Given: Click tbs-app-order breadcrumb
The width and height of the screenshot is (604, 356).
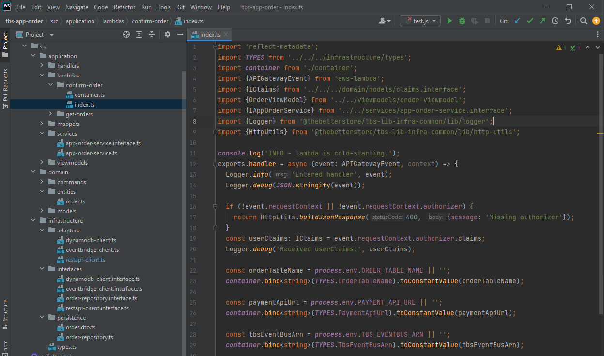Looking at the screenshot, I should pyautogui.click(x=24, y=21).
